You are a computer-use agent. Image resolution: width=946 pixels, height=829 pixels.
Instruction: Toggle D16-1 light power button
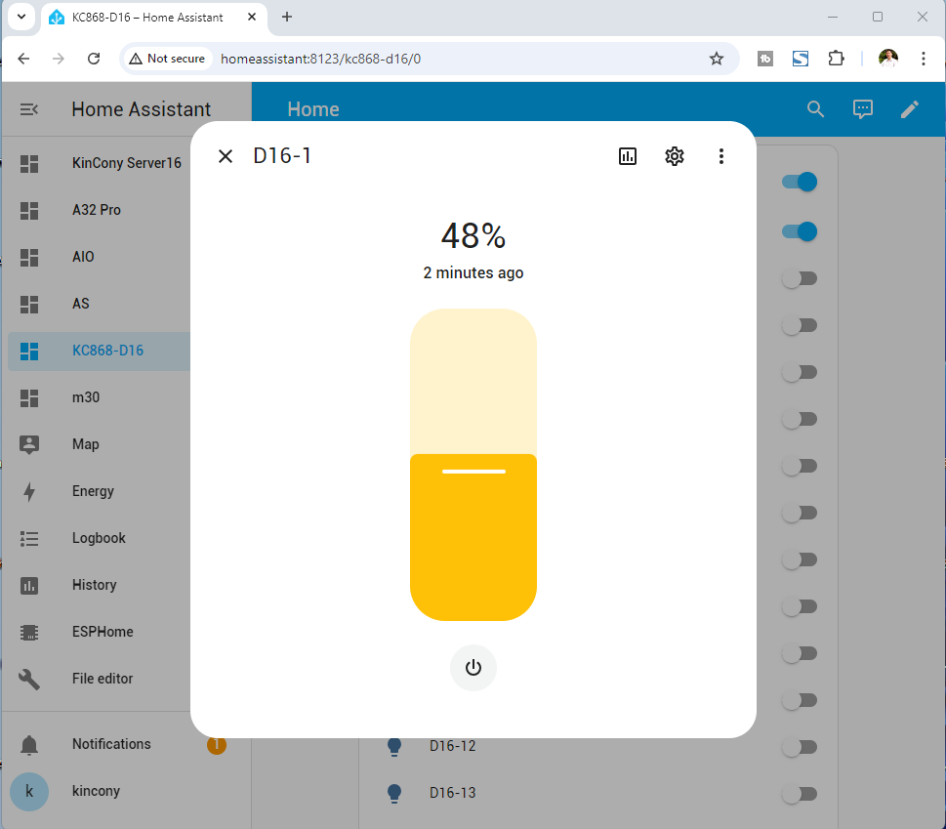coord(473,668)
